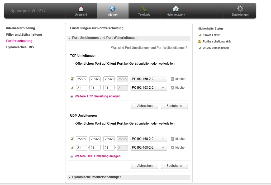The image size is (271, 185).
Task: Select Portfreischaltung in sidebar
Action: point(19,41)
